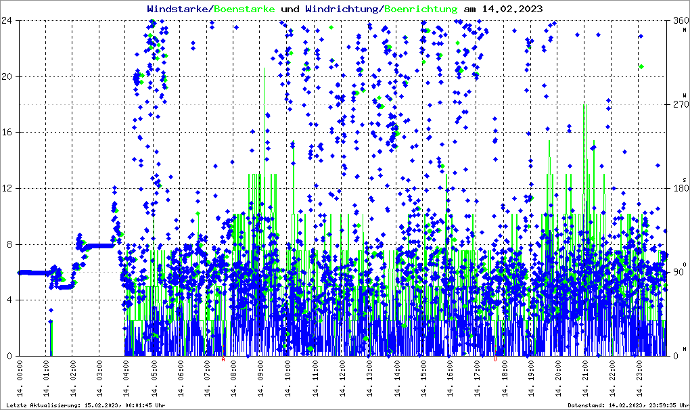Image resolution: width=690 pixels, height=410 pixels.
Task: Select the blue 'Windstarke' title label
Action: pyautogui.click(x=179, y=9)
